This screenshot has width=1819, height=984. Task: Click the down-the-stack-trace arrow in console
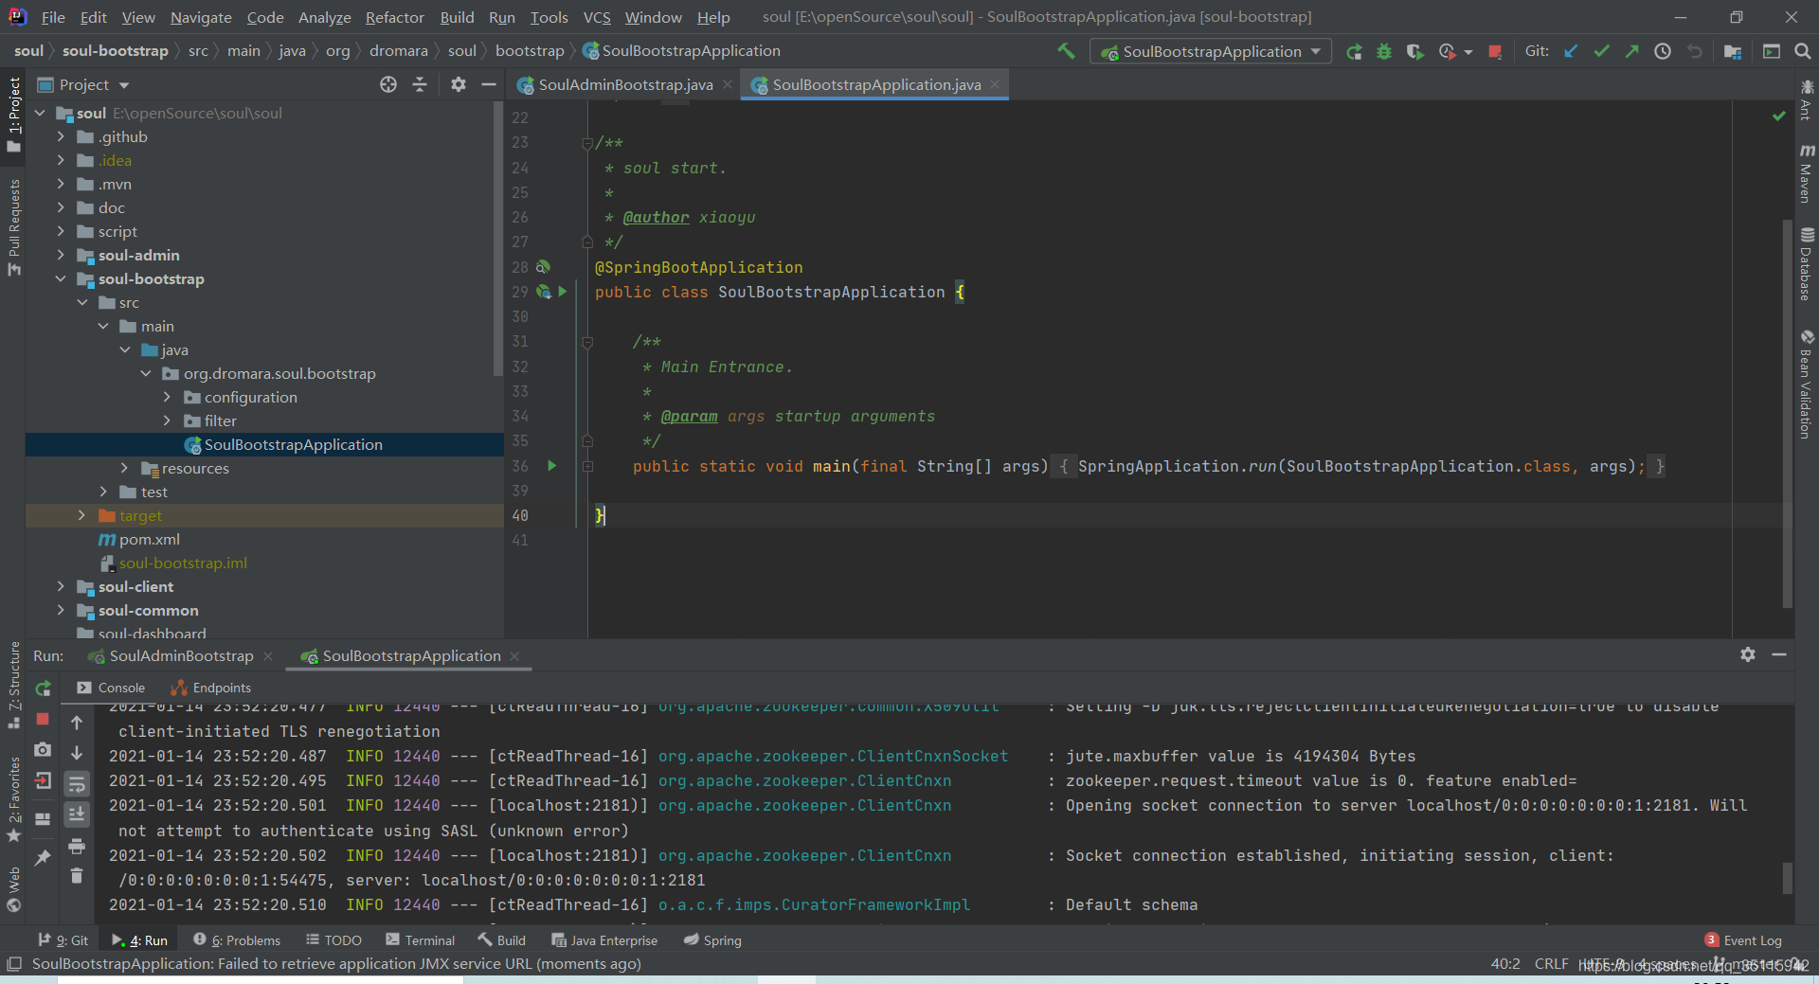77,753
